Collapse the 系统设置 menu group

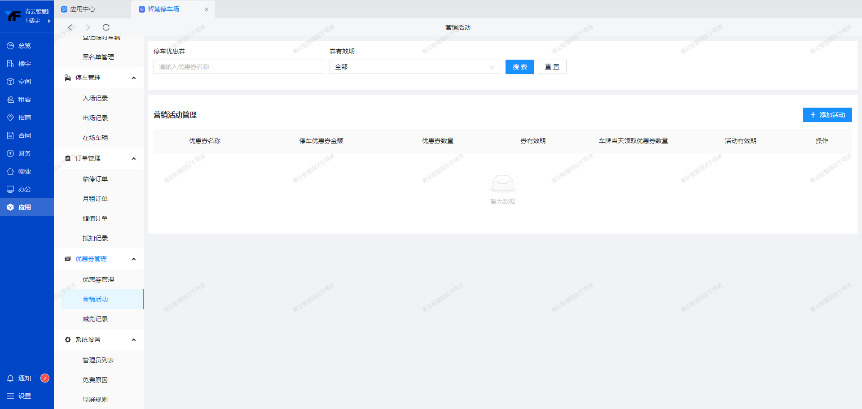pos(133,340)
